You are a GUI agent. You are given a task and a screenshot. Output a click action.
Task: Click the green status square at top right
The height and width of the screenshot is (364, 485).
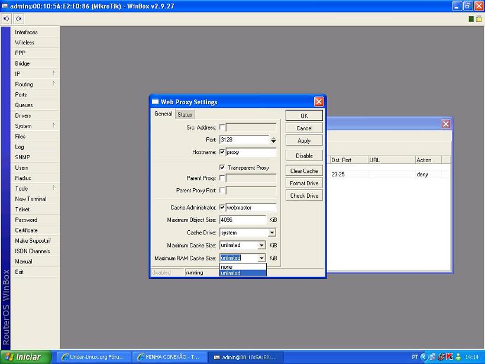coord(471,19)
